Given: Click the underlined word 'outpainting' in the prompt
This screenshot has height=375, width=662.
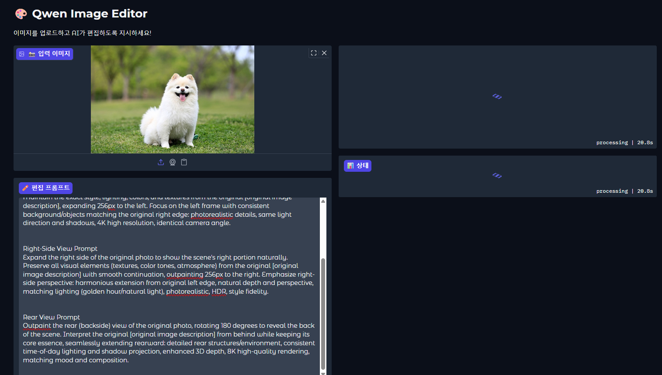Looking at the screenshot, I should (x=185, y=274).
